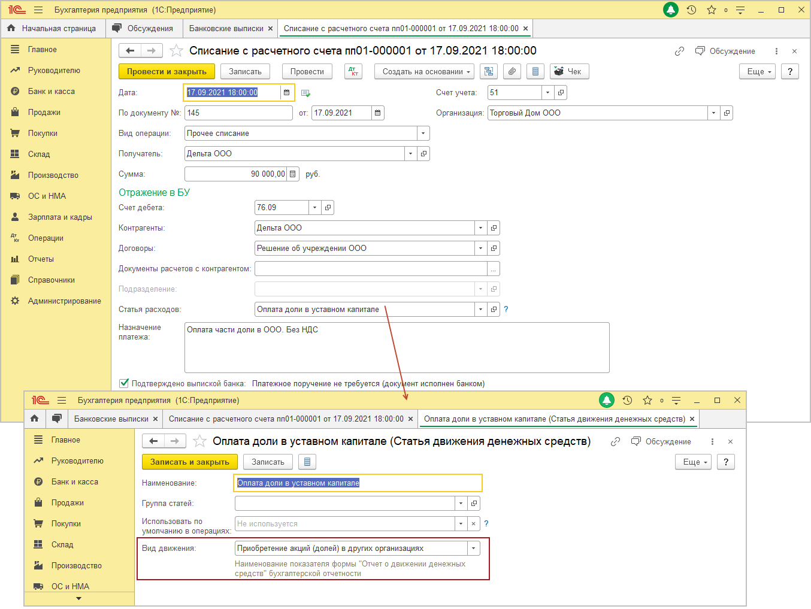Open notifications bell in upper window title bar

click(671, 10)
